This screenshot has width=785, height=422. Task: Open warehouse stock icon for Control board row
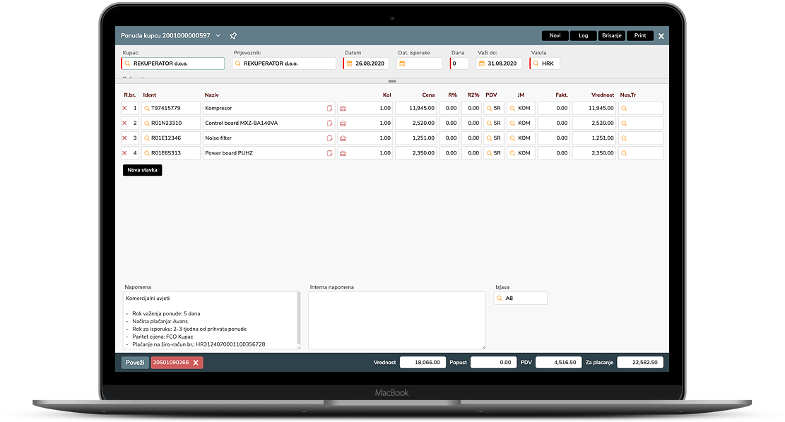click(x=343, y=123)
